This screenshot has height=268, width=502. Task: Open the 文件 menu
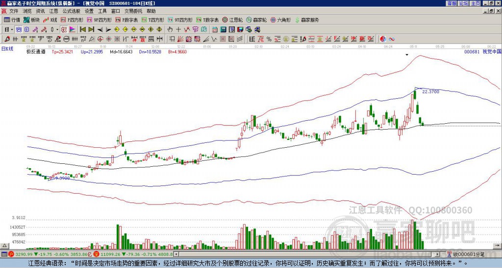point(14,11)
